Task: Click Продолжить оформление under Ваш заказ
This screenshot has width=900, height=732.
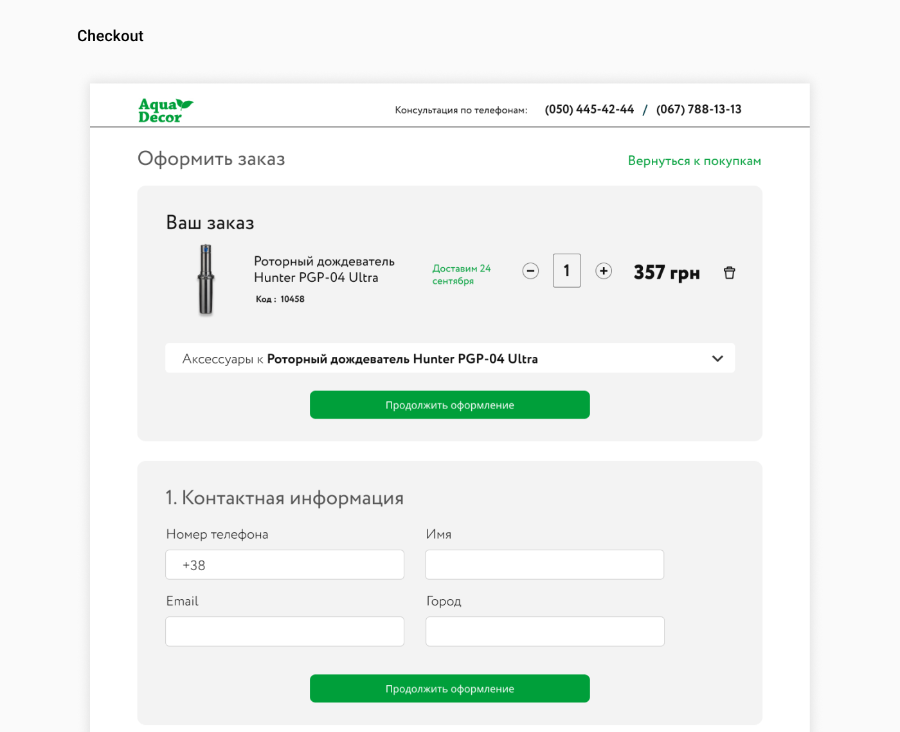Action: coord(450,405)
